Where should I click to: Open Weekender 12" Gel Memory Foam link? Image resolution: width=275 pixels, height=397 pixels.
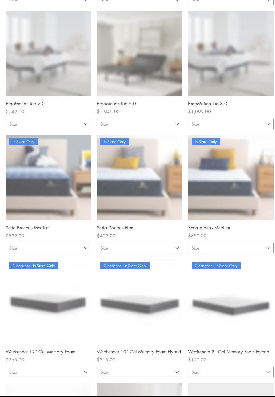pyautogui.click(x=40, y=352)
